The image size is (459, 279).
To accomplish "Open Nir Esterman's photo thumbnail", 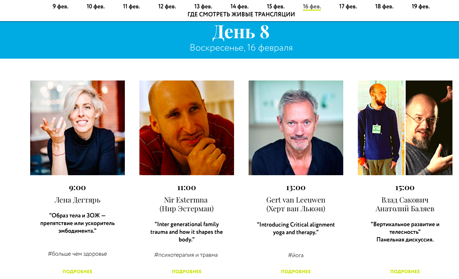I will 187,128.
